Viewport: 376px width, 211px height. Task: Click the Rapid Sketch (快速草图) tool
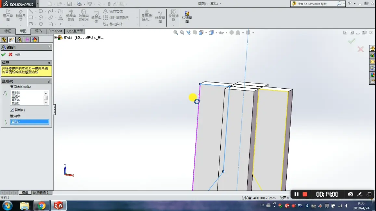click(187, 17)
